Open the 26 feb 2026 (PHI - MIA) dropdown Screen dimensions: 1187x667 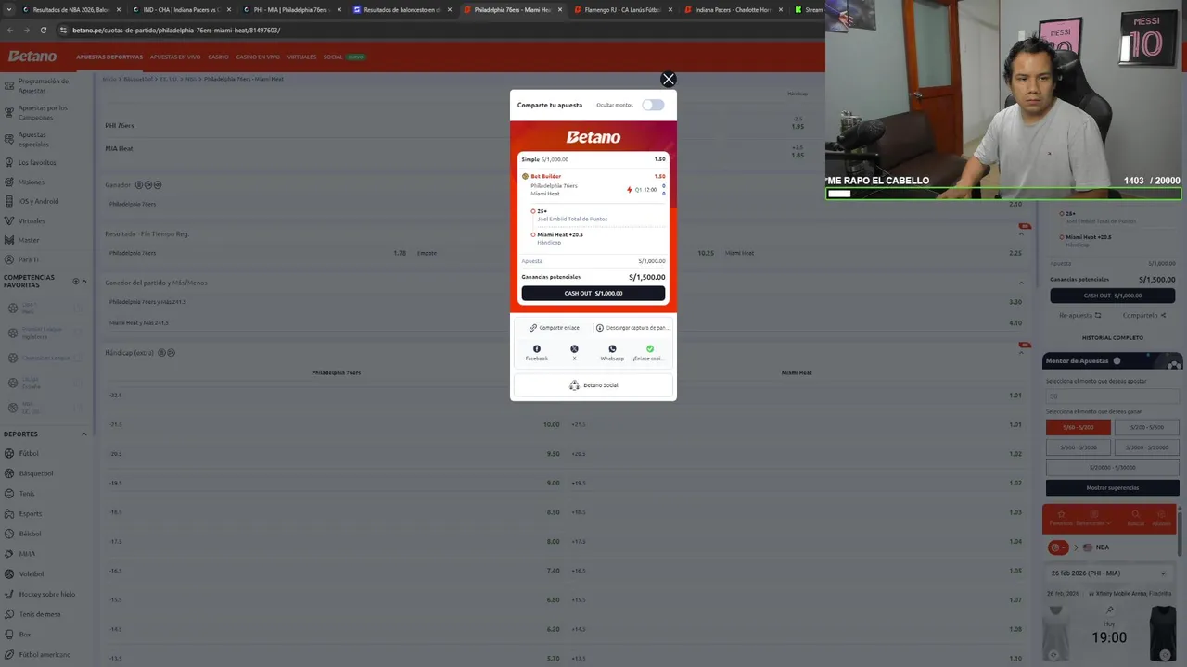pyautogui.click(x=1108, y=573)
